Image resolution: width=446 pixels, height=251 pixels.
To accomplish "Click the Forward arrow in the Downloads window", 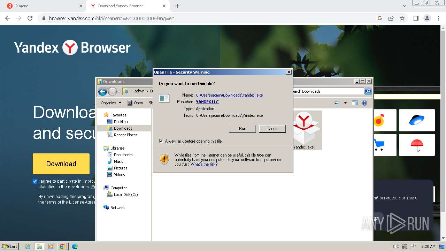I will (x=112, y=92).
